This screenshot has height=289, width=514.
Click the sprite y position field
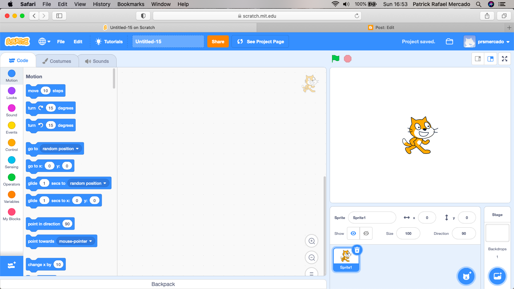[x=467, y=218]
